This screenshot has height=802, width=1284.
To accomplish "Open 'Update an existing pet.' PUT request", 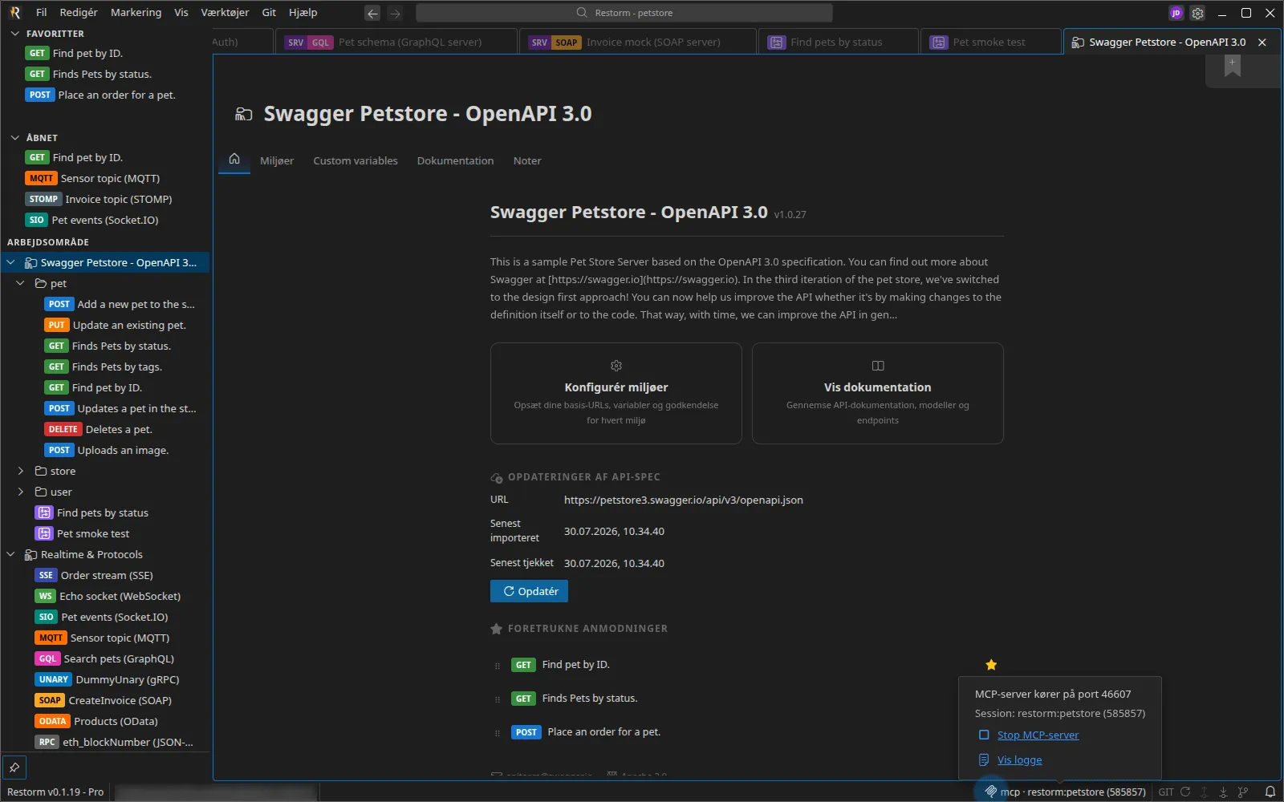I will (115, 325).
